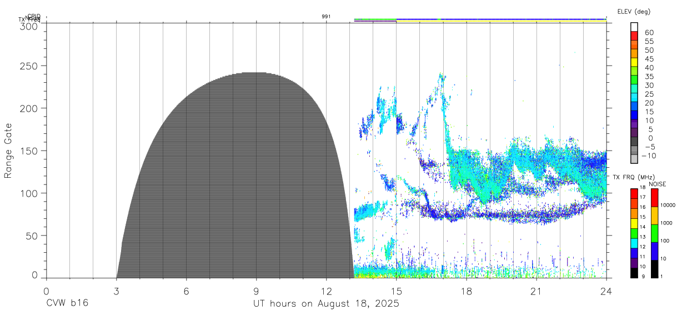Select the '6' UT hour tick label
682x315 pixels.
(186, 291)
